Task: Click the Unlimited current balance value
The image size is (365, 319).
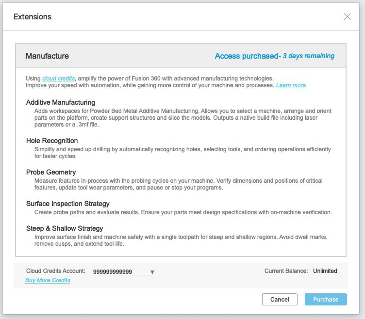Action: (325, 271)
